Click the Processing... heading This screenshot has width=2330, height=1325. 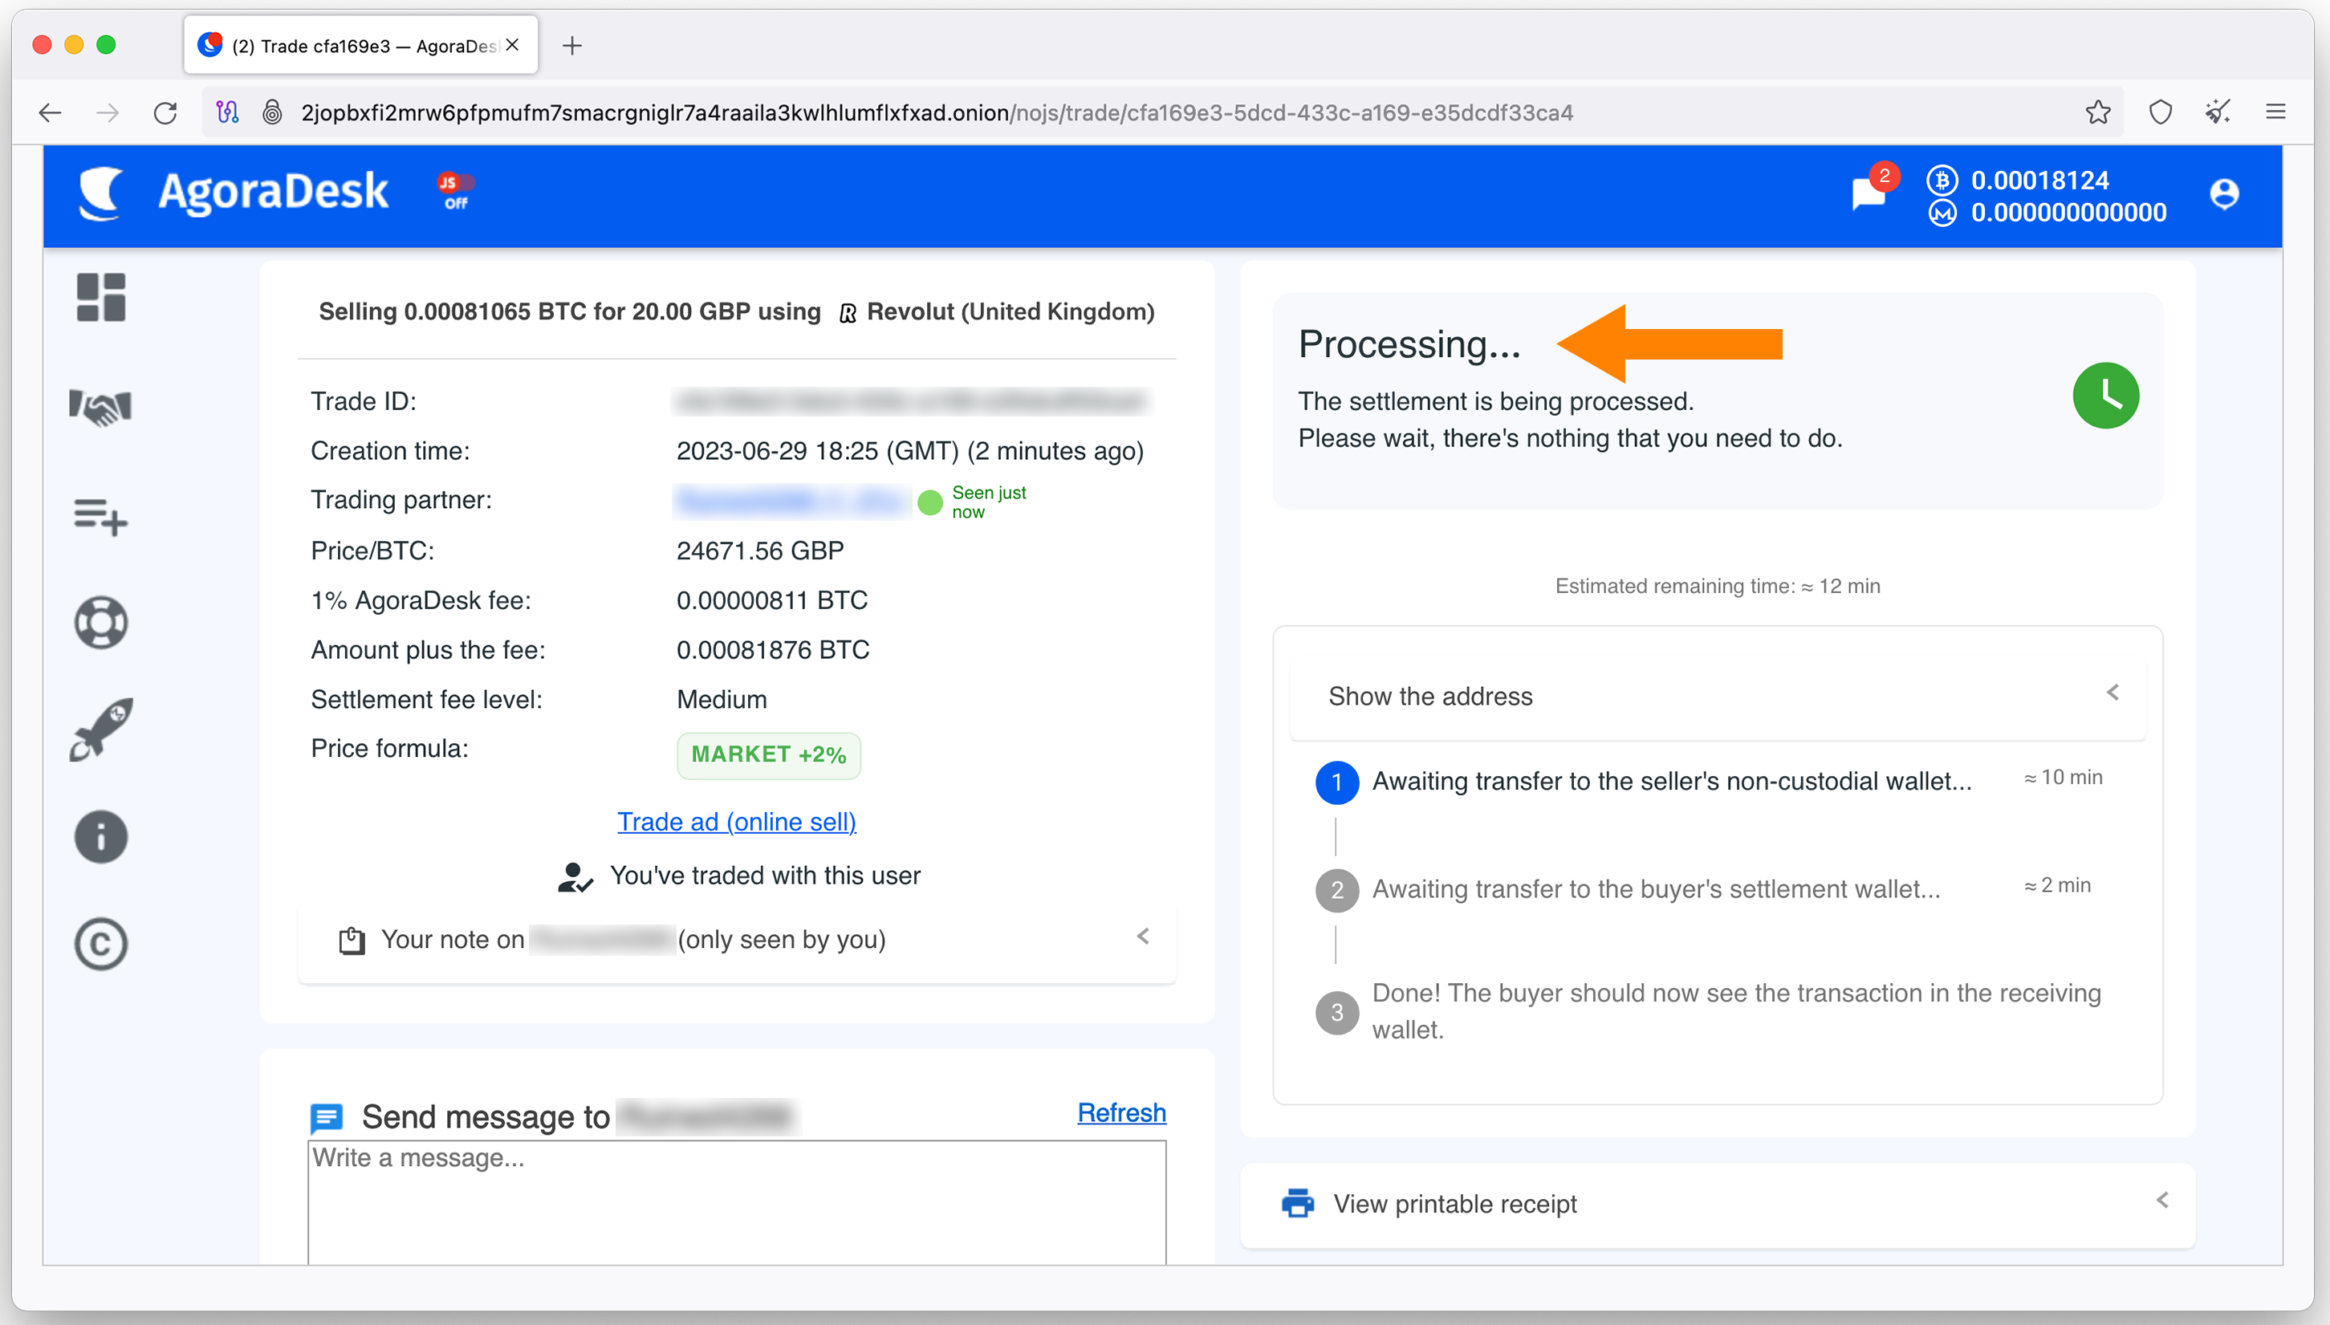click(x=1409, y=344)
